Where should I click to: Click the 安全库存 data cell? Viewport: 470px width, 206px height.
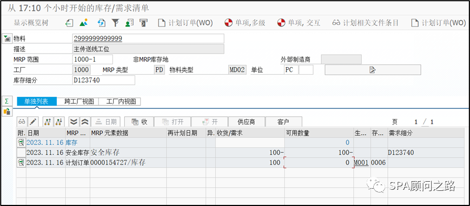click(128, 152)
